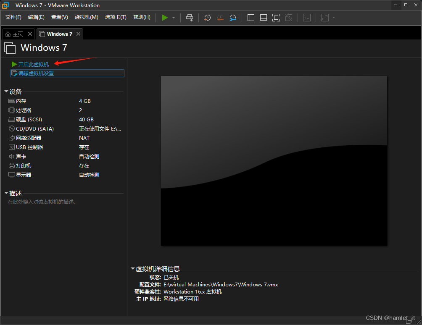Viewport: 422px width, 325px height.
Task: Open the 选项卡(T) menu
Action: pos(116,17)
